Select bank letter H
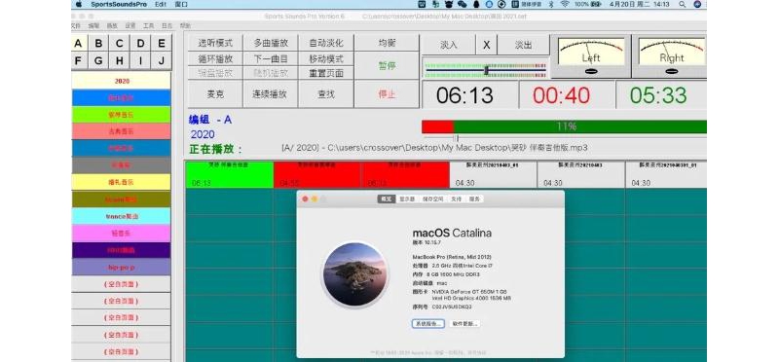Screen dimensions: 779x362 119,60
